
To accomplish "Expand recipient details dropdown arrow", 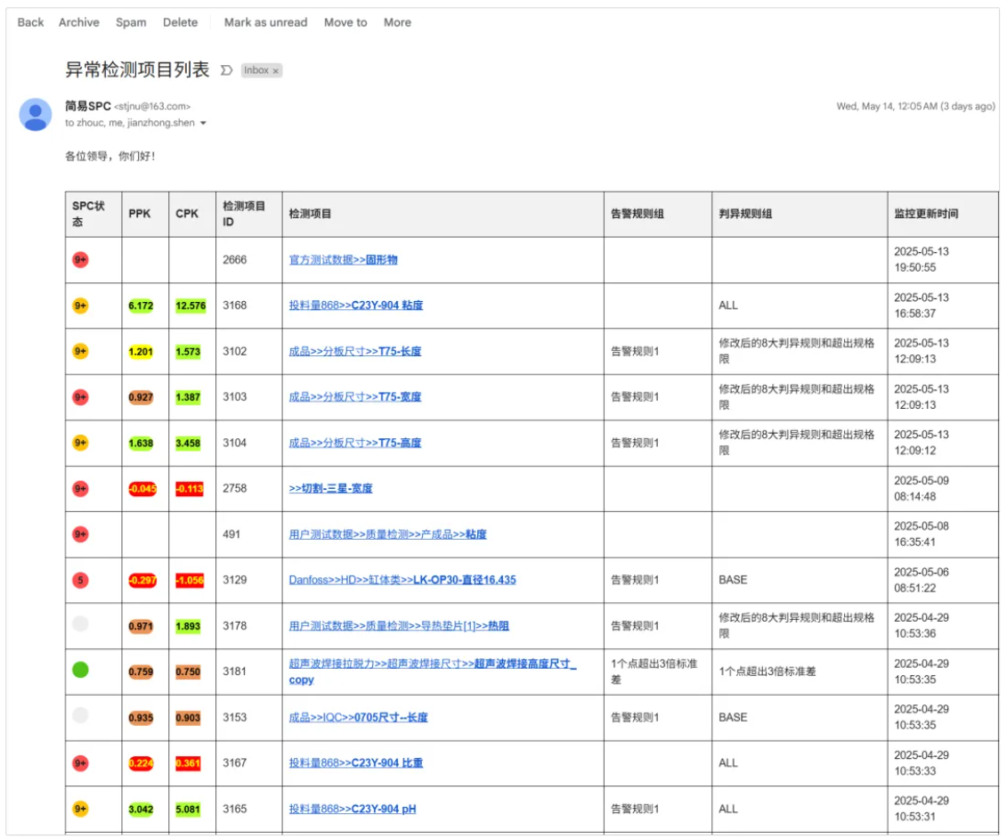I will pyautogui.click(x=203, y=124).
